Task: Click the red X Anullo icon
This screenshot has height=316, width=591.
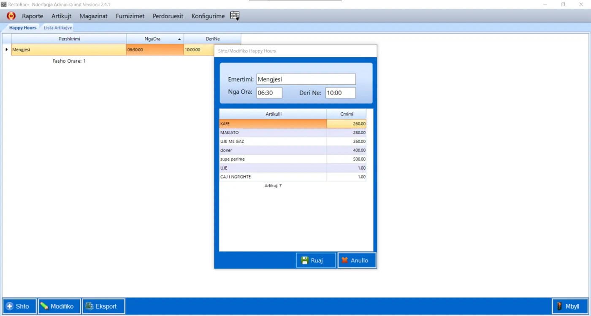Action: pos(345,260)
